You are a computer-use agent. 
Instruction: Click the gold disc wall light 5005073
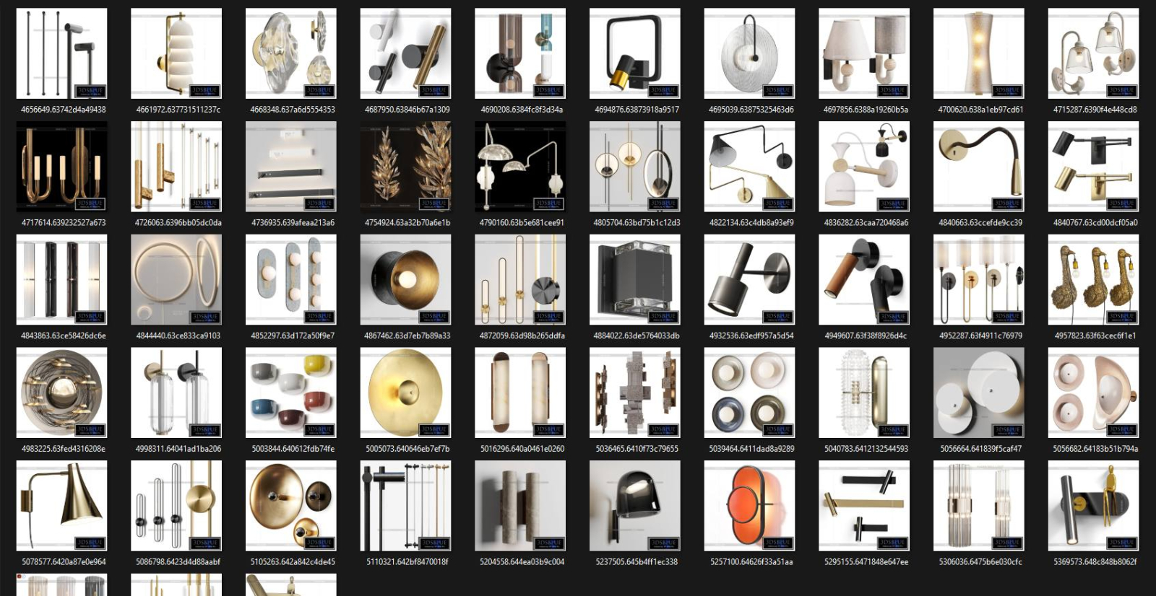pos(405,393)
